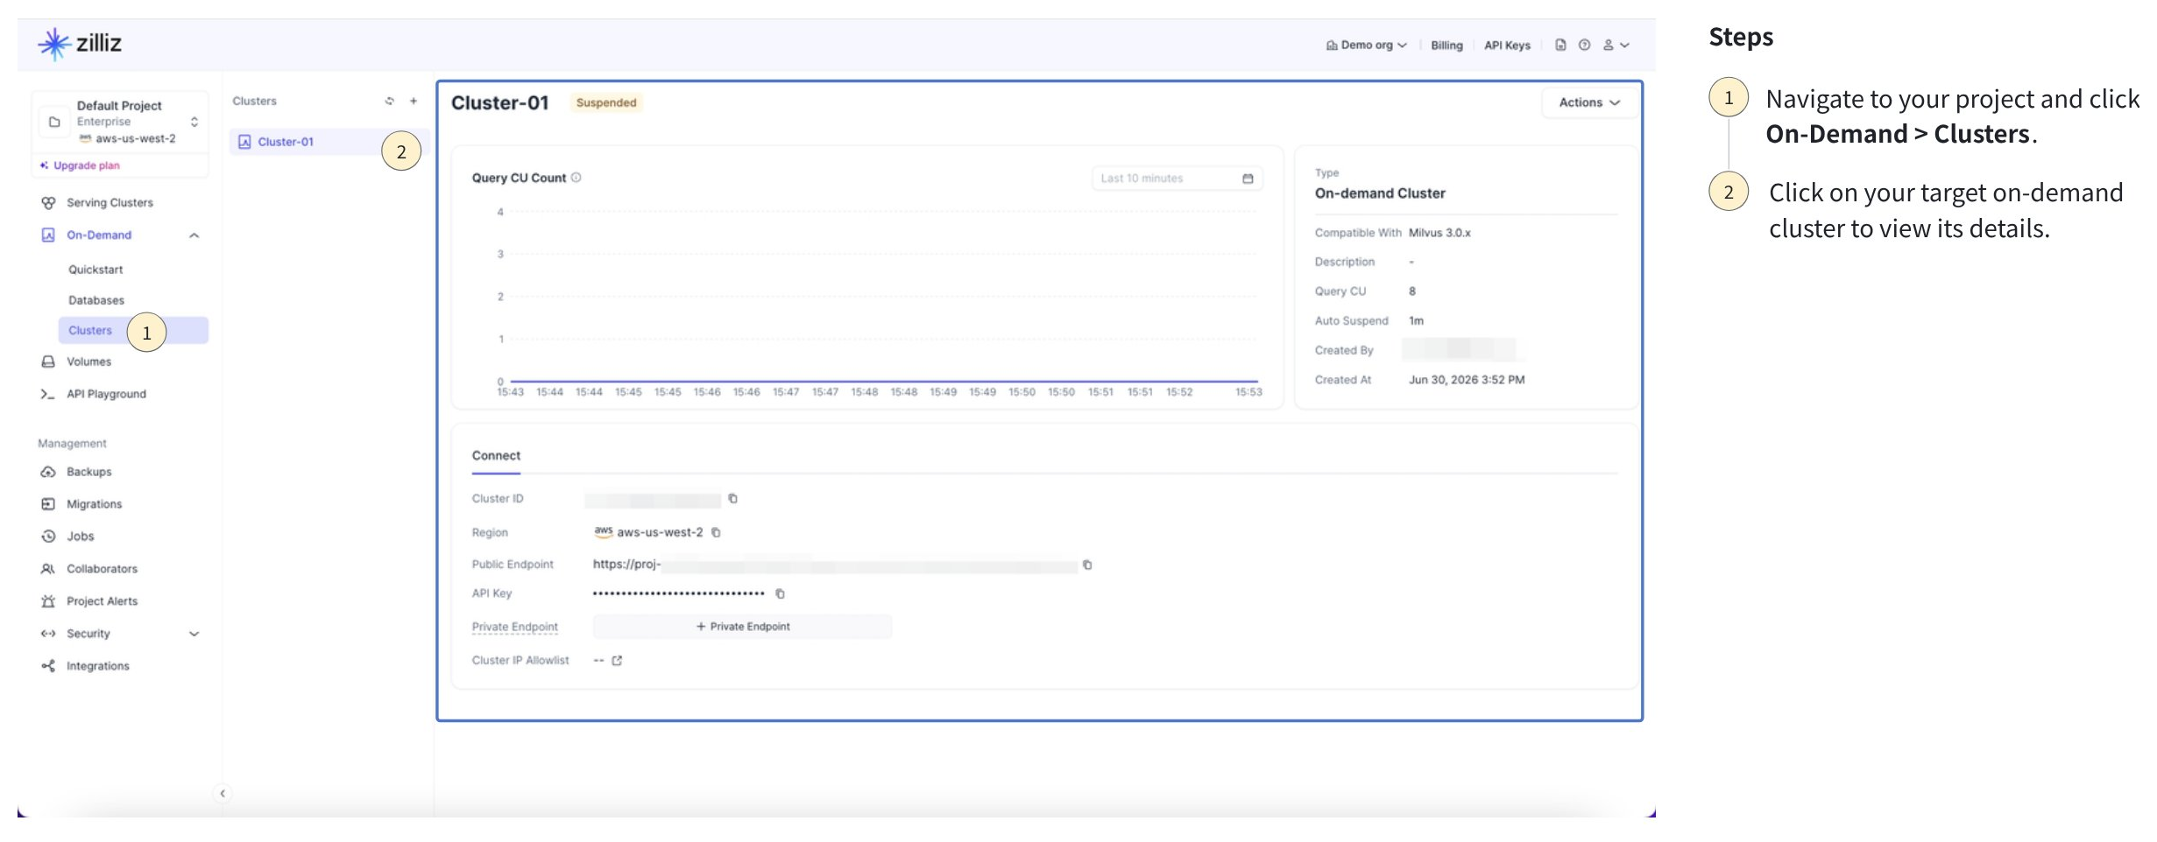Image resolution: width=2157 pixels, height=842 pixels.
Task: Click the Private Endpoint underlined label
Action: [514, 627]
